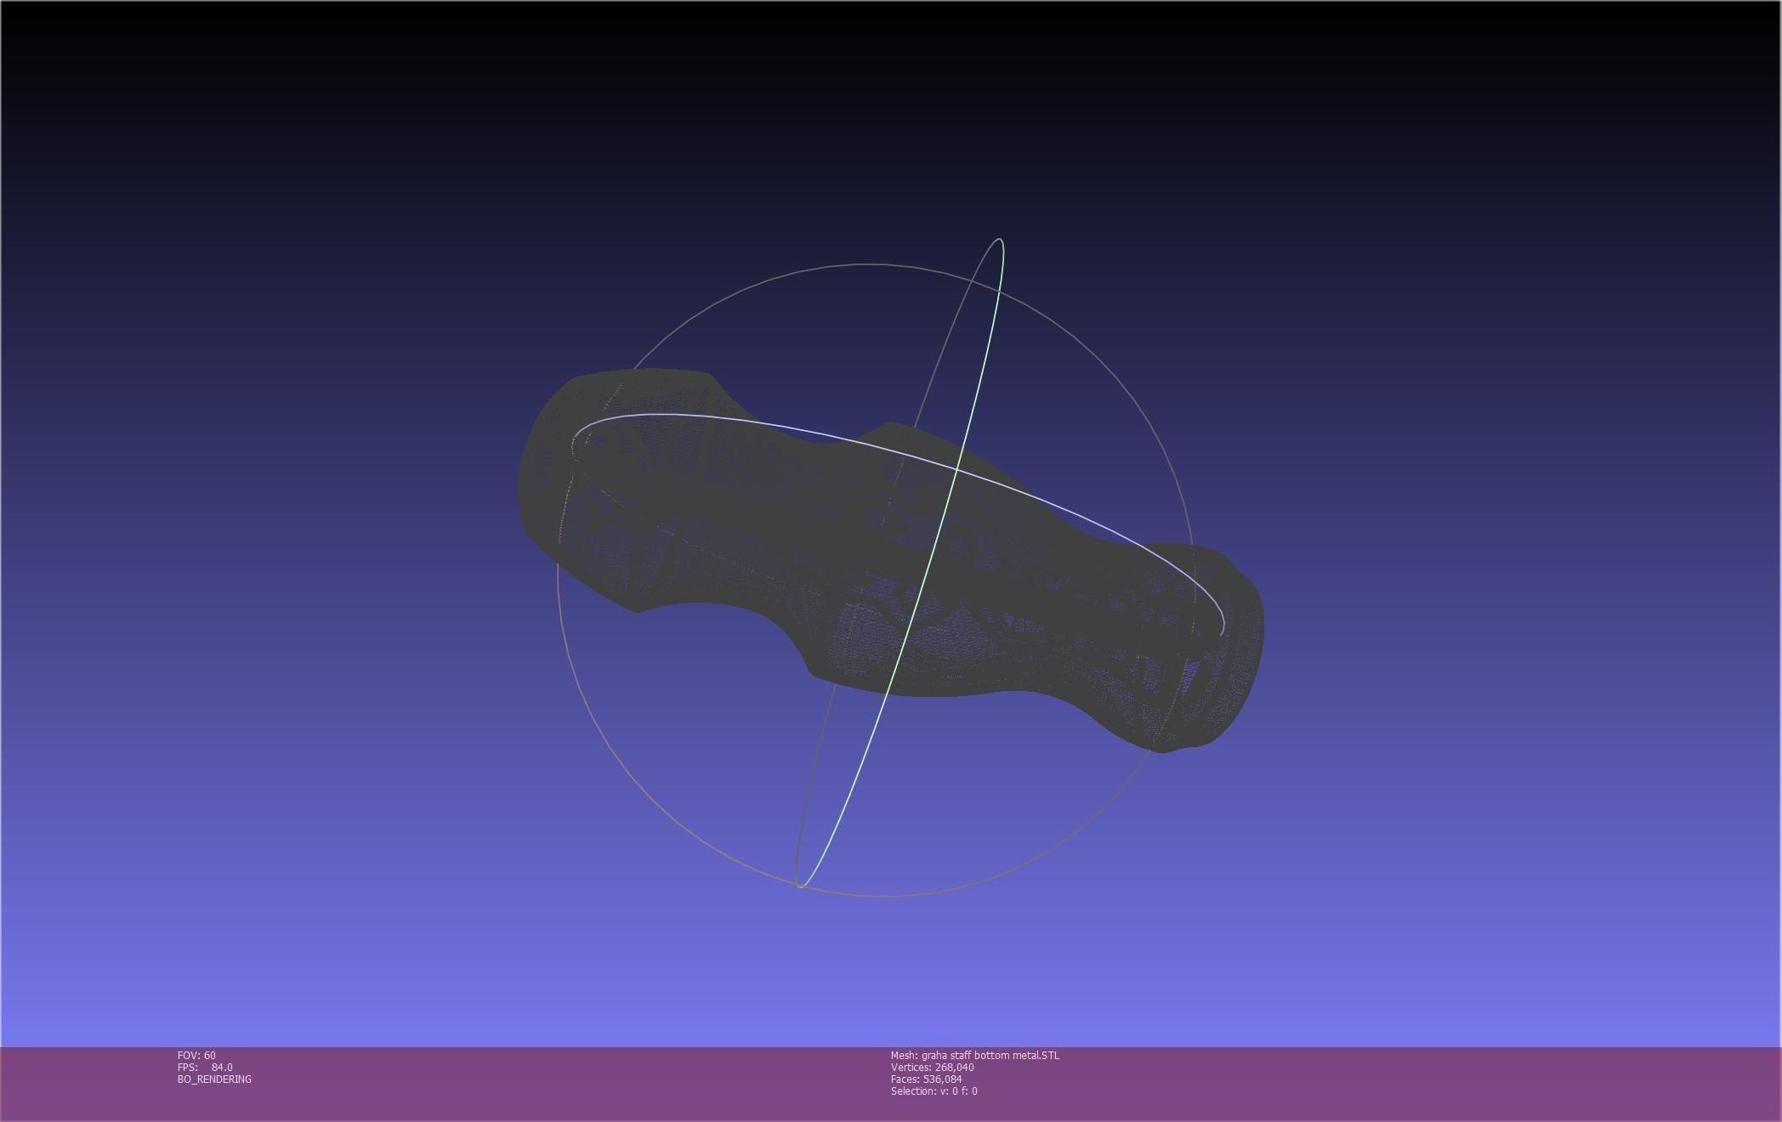Click the BO_RENDERING status text

(214, 1079)
